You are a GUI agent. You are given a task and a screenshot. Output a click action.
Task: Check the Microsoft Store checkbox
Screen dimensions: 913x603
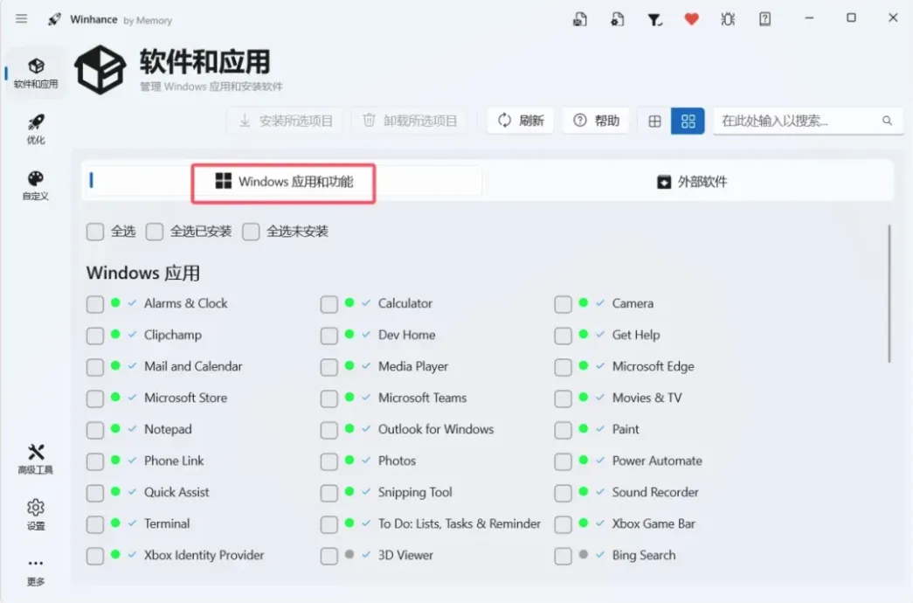95,399
